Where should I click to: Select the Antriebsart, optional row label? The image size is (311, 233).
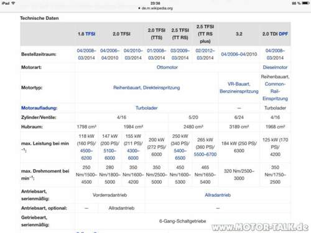(x=44, y=208)
